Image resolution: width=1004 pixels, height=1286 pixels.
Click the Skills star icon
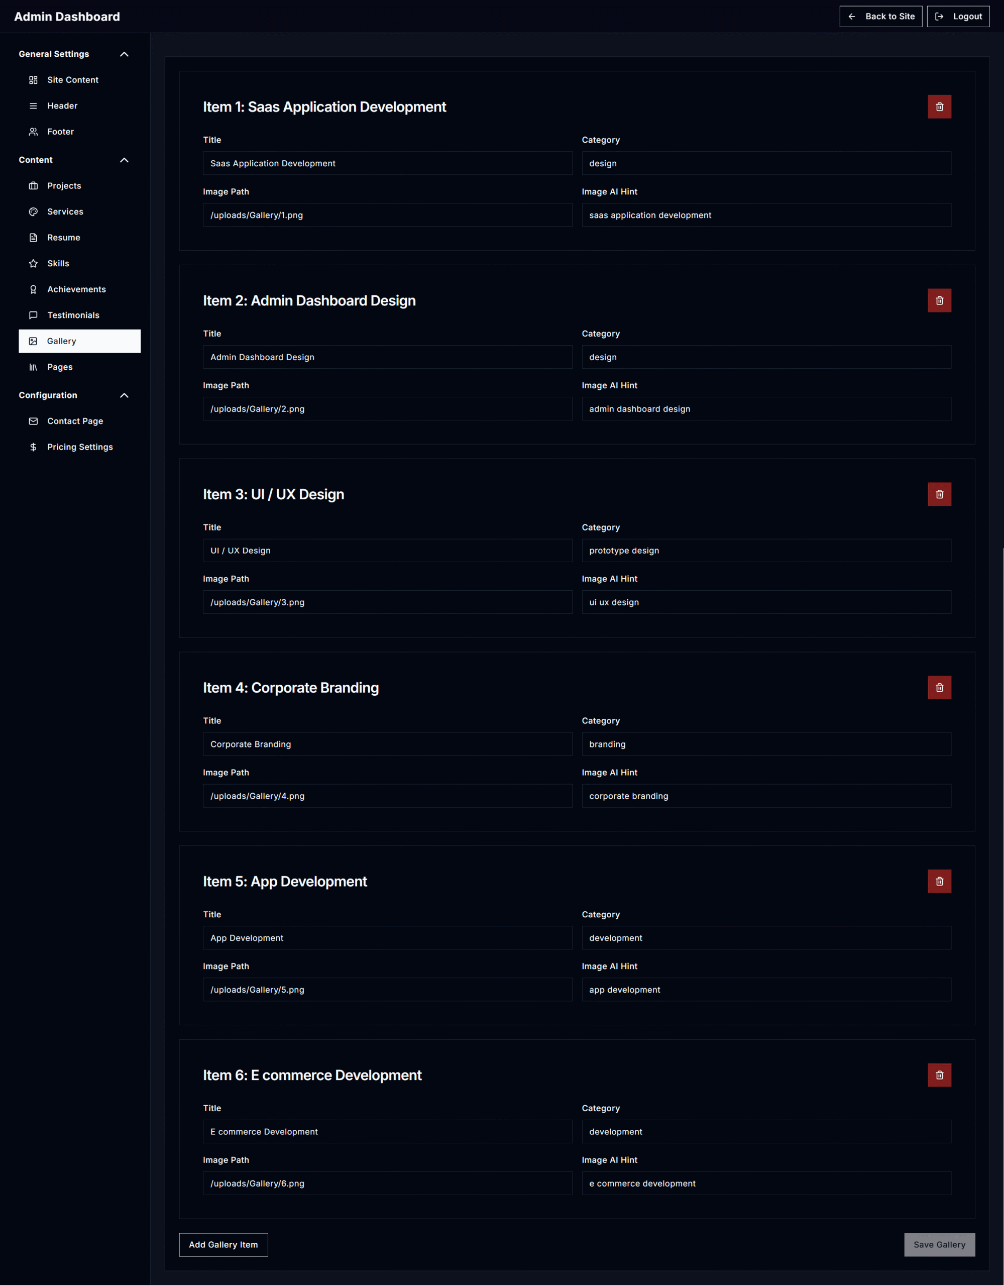click(x=34, y=263)
